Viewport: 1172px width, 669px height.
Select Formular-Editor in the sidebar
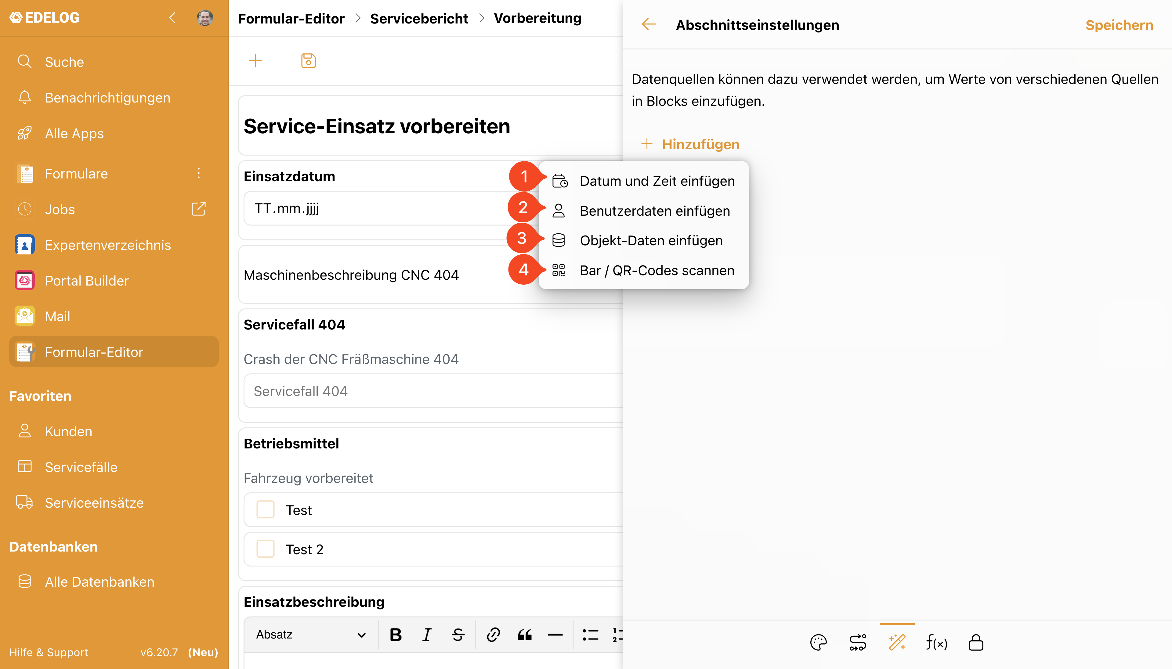(x=114, y=351)
